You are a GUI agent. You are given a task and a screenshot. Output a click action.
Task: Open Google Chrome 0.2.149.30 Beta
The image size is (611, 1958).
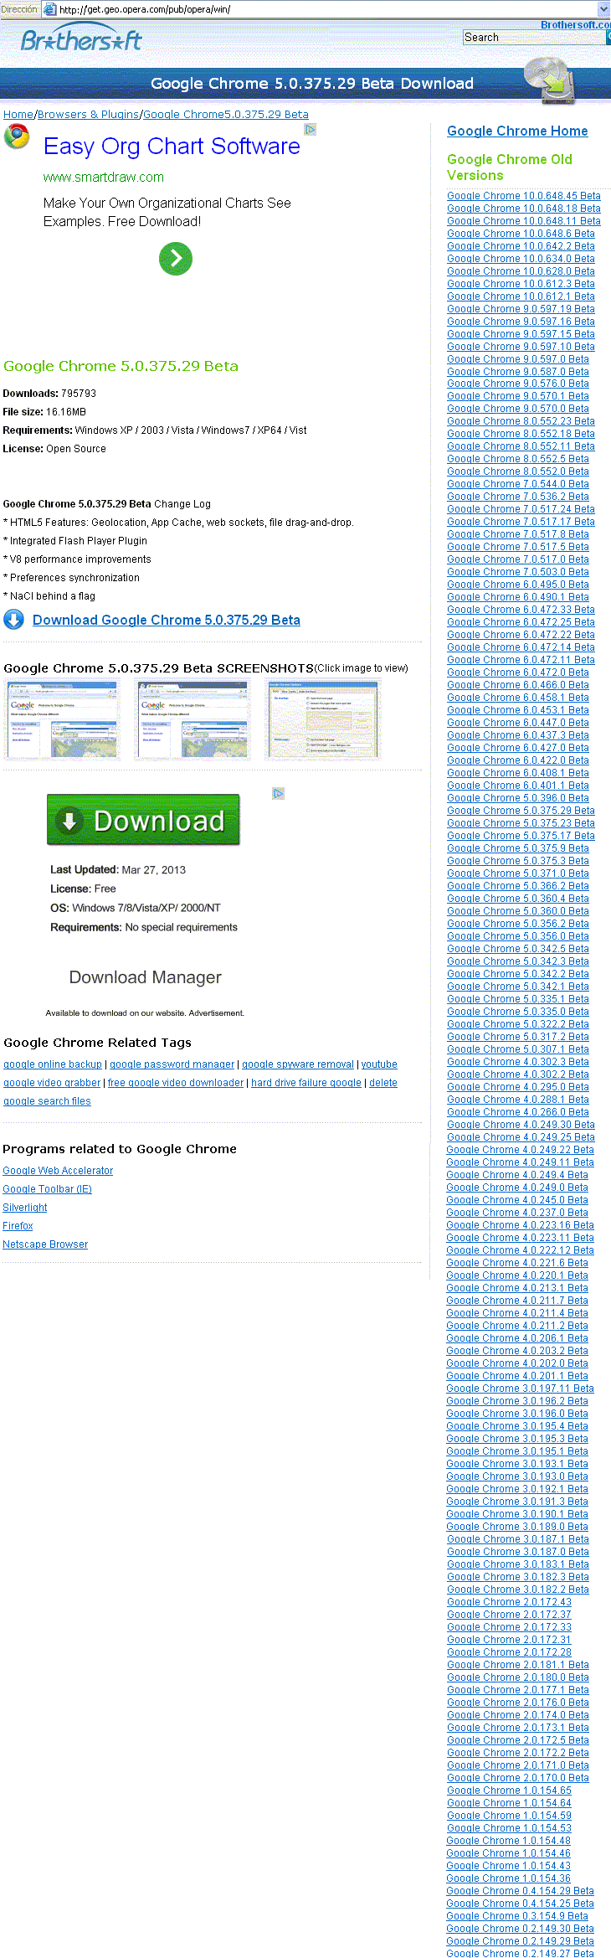click(521, 1929)
